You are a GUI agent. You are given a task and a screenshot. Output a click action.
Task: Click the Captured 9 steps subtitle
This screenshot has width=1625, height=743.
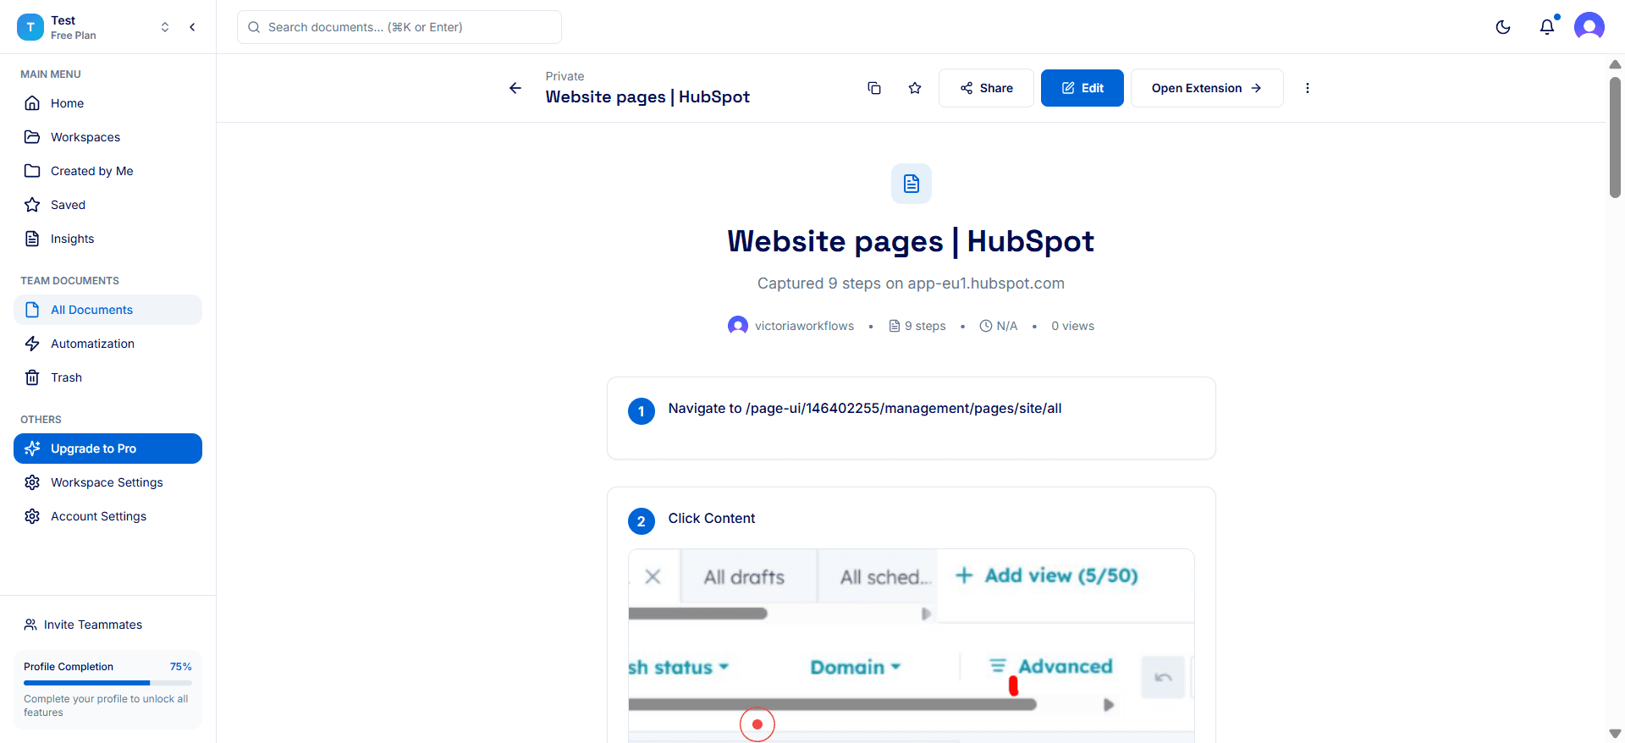click(x=911, y=283)
